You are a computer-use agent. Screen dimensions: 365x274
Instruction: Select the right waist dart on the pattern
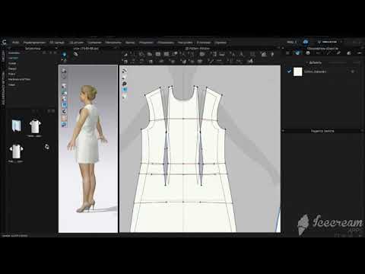(201, 158)
